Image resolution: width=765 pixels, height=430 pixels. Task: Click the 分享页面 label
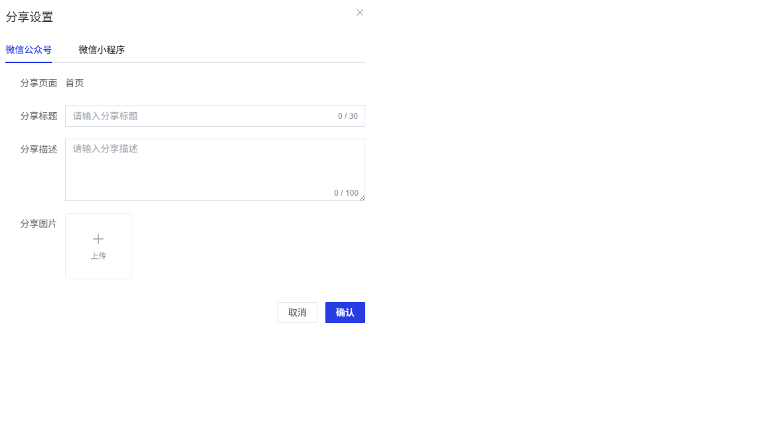[x=39, y=83]
